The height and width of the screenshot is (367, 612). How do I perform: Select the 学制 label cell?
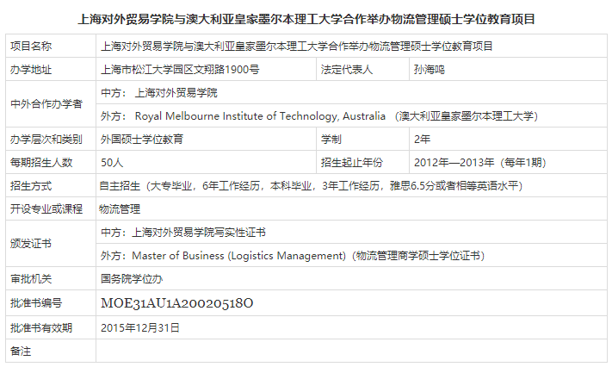click(362, 140)
